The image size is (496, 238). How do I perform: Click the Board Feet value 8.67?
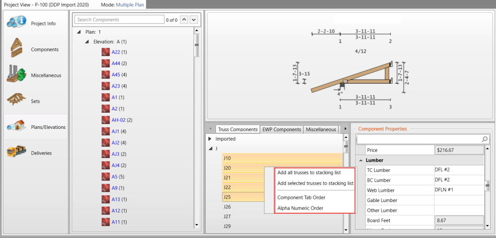459,220
